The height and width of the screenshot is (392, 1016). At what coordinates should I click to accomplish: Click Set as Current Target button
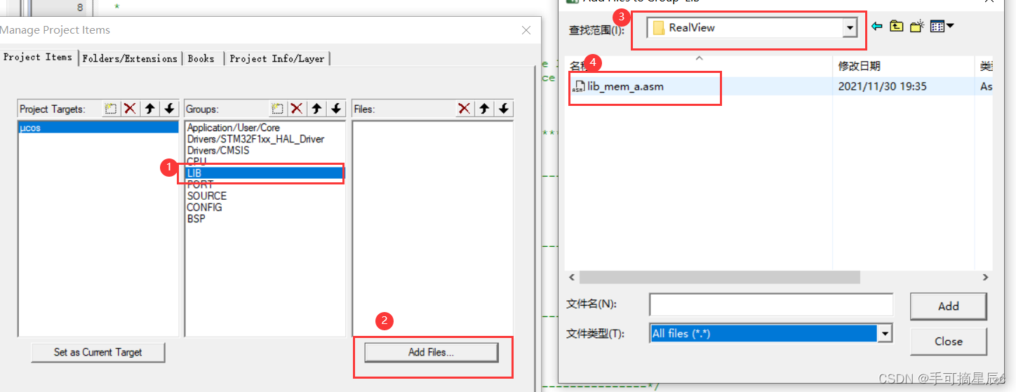(98, 352)
